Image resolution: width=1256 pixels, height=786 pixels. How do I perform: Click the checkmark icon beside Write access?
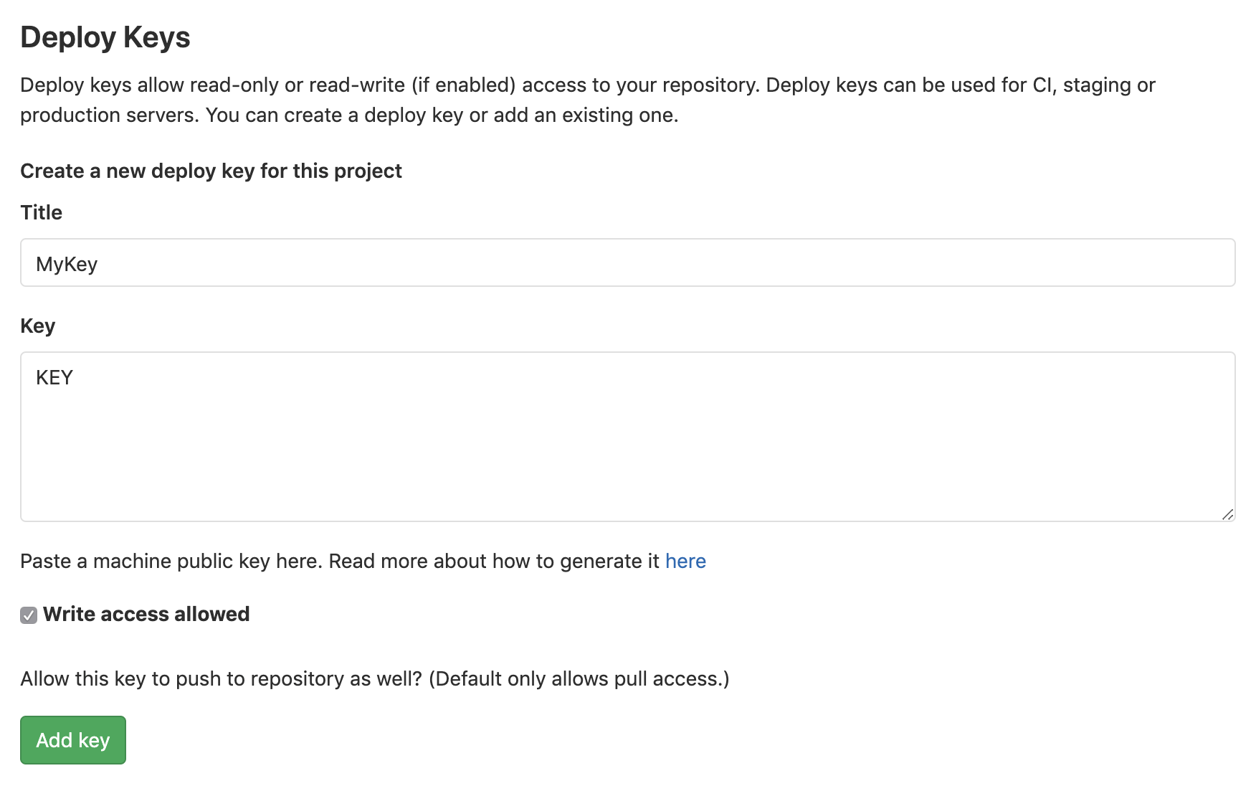(29, 615)
